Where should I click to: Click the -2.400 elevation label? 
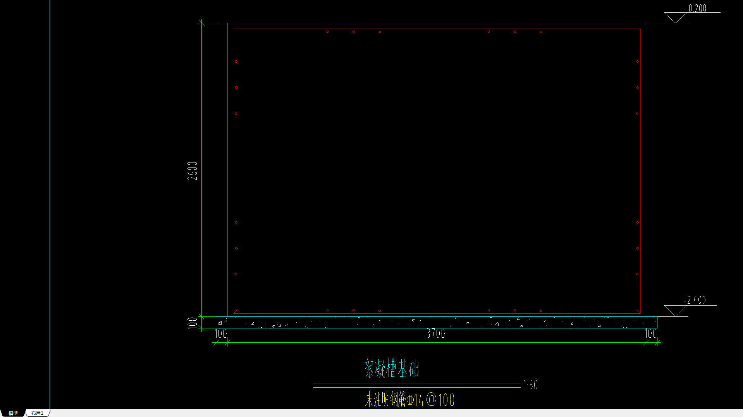click(x=695, y=300)
